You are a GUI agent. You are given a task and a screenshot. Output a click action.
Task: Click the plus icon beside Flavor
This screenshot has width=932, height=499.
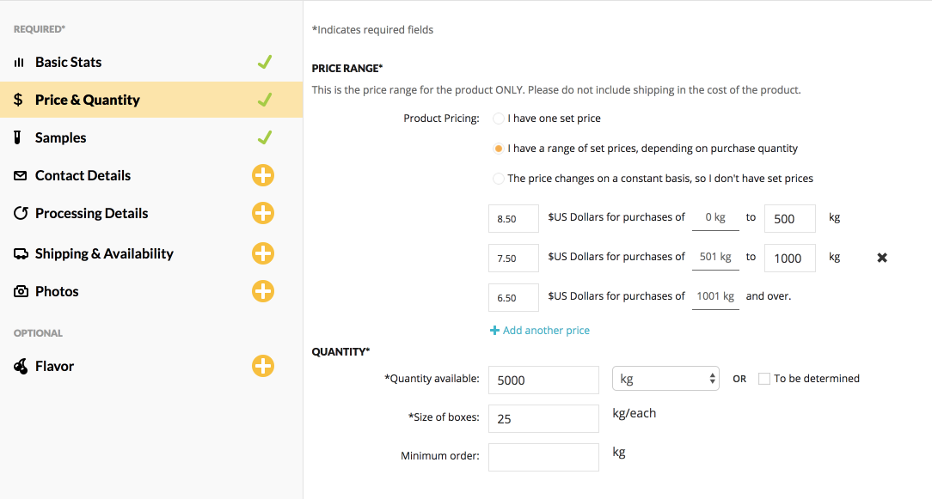tap(263, 366)
